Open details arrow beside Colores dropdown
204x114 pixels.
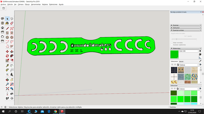[200, 89]
